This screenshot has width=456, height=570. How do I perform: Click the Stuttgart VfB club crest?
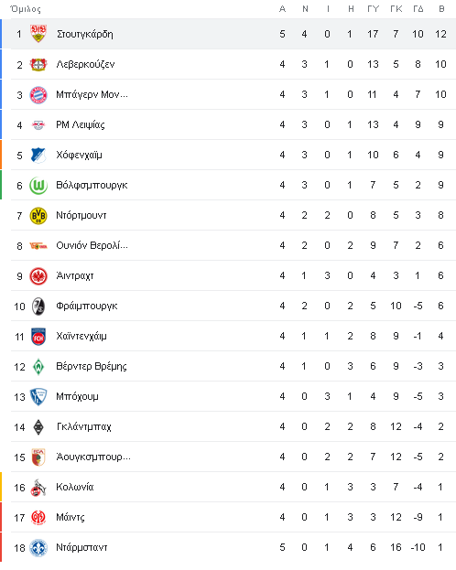pyautogui.click(x=38, y=34)
